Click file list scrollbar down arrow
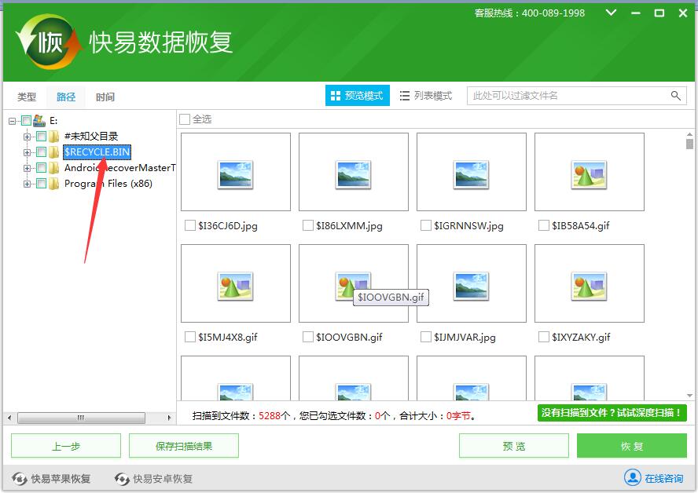The width and height of the screenshot is (698, 493). [x=689, y=395]
